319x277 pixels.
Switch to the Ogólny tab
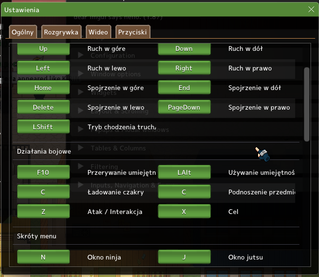pos(23,32)
